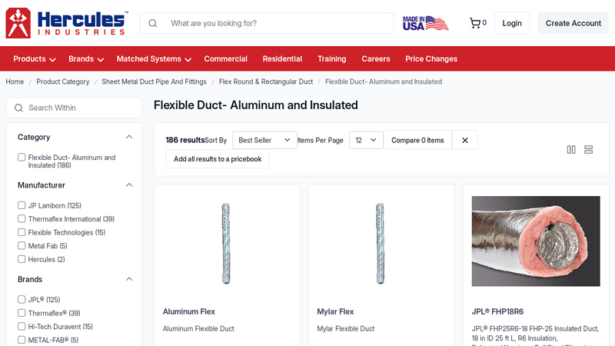Go to Home breadcrumb link

point(15,82)
